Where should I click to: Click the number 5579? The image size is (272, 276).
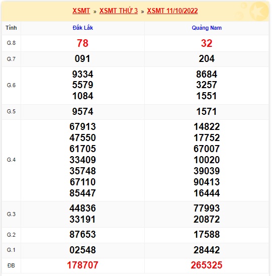tap(82, 85)
